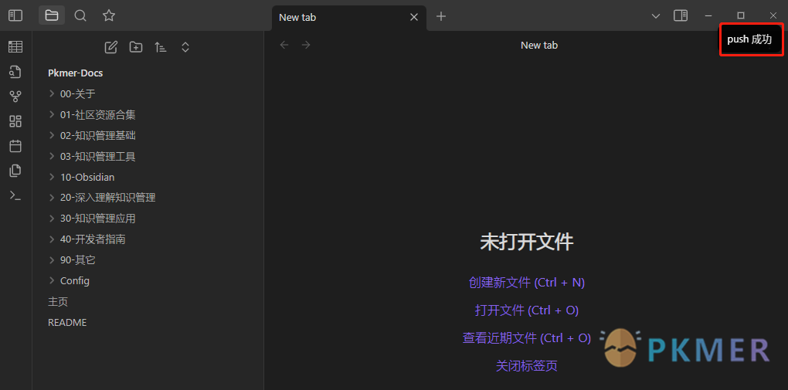Open the search pane

[80, 15]
